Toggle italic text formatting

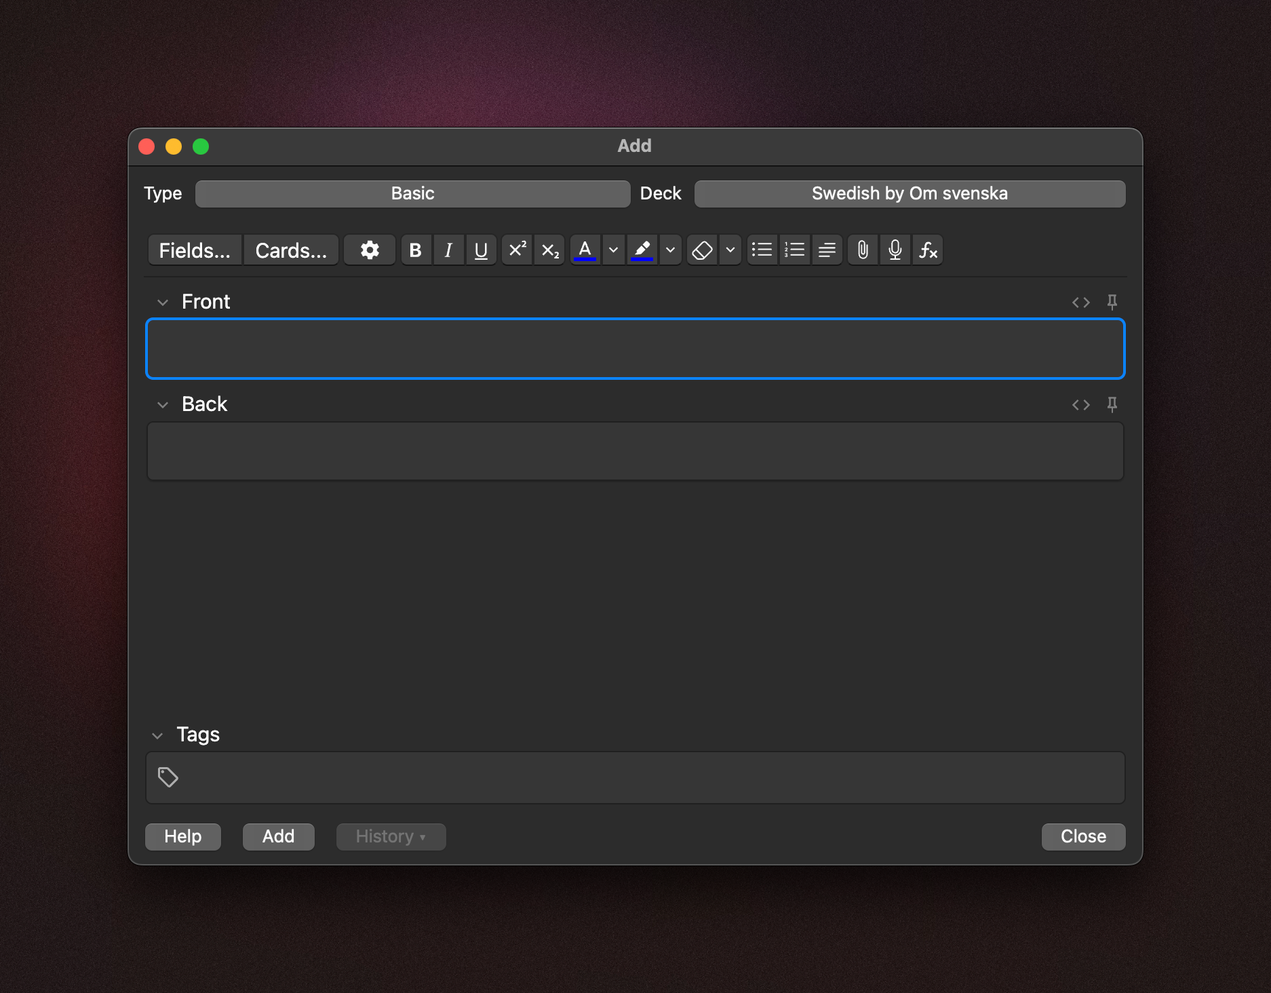pyautogui.click(x=448, y=250)
